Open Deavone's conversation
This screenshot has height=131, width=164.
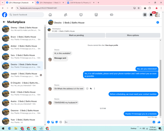pos(22,112)
